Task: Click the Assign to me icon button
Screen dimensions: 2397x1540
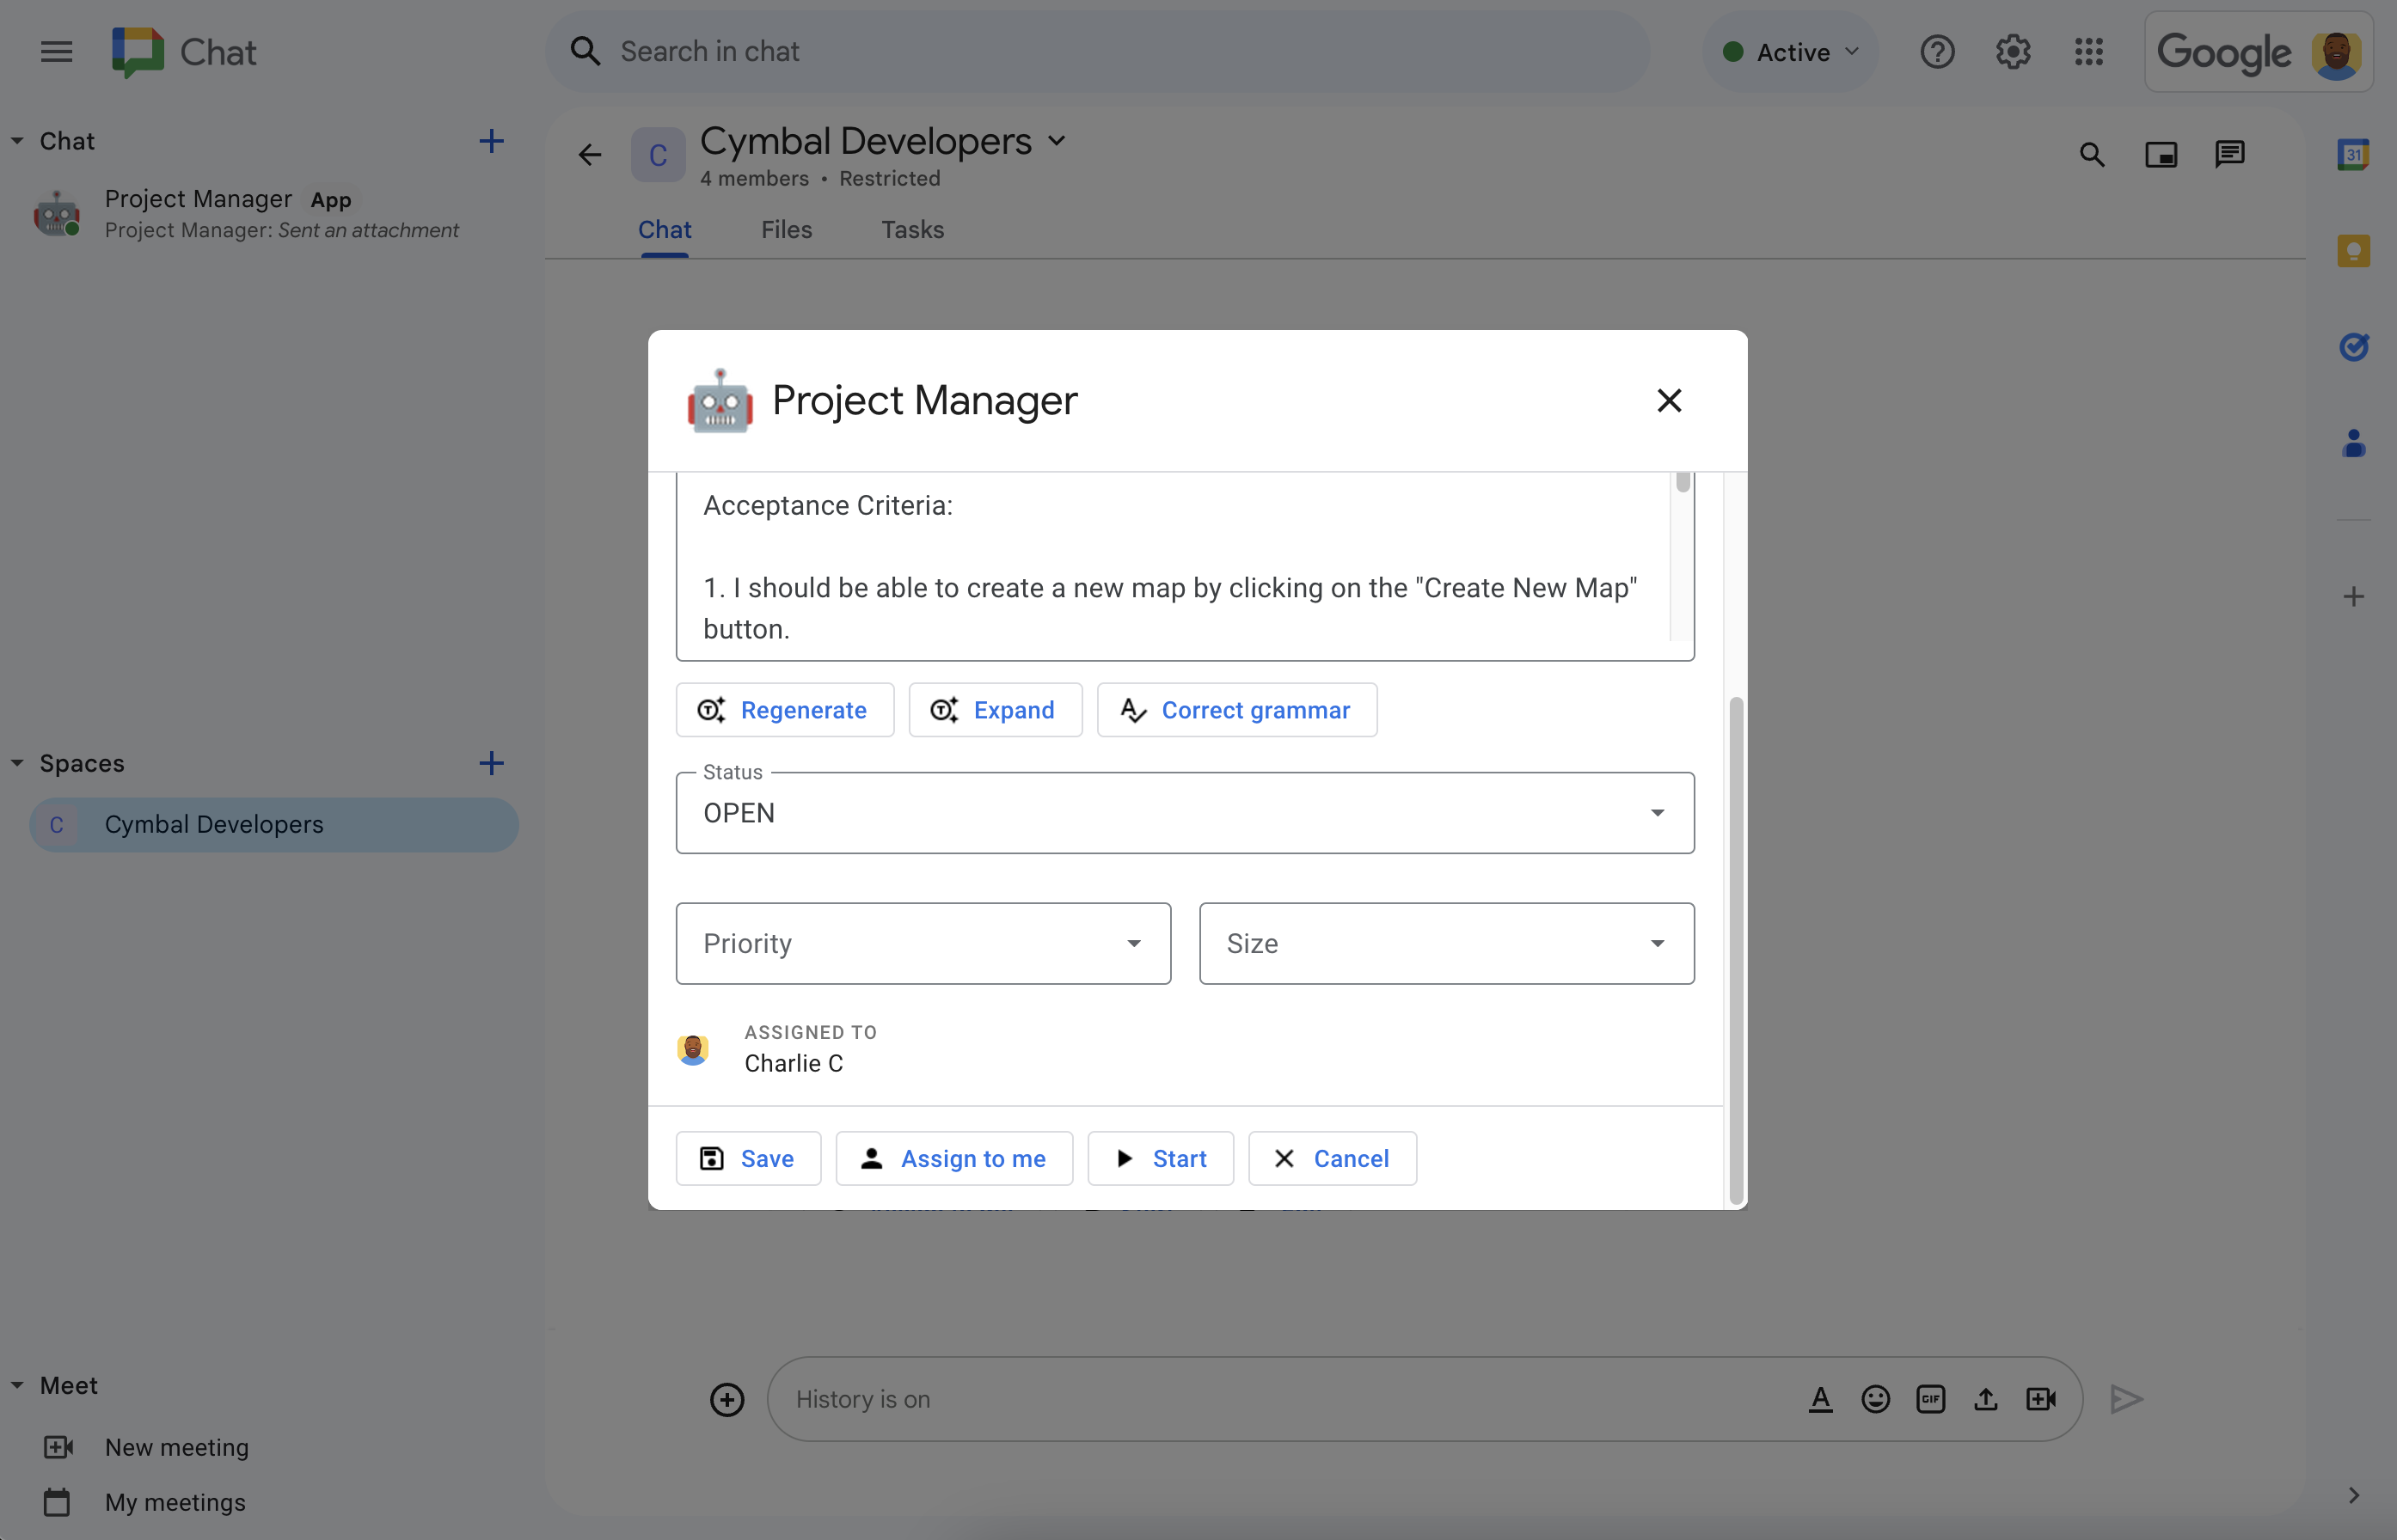Action: (870, 1156)
